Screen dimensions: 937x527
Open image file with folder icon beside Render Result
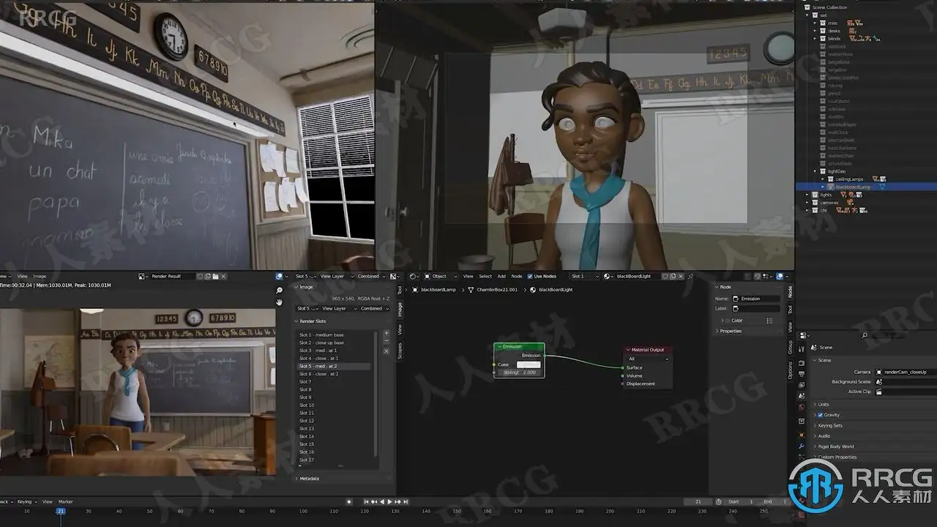215,276
